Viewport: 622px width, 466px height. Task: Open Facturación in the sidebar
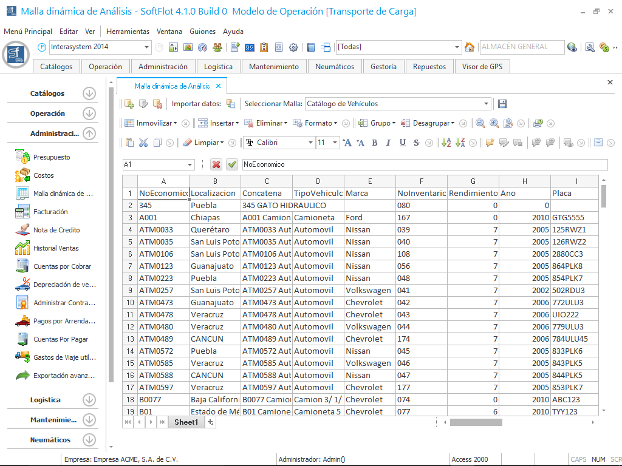[50, 212]
